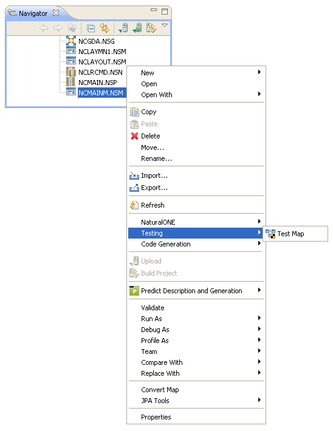The width and height of the screenshot is (333, 431).
Task: Open the Navigator view menu triangle
Action: coord(165,25)
